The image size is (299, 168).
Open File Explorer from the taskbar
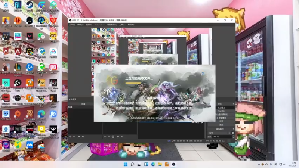coord(160,164)
